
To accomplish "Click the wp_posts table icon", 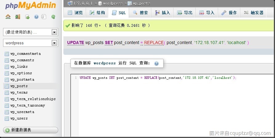I will pos(7,86).
